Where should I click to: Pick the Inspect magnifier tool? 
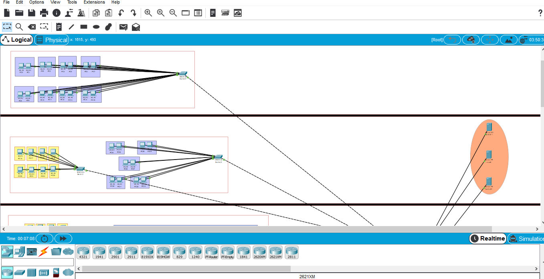point(19,27)
